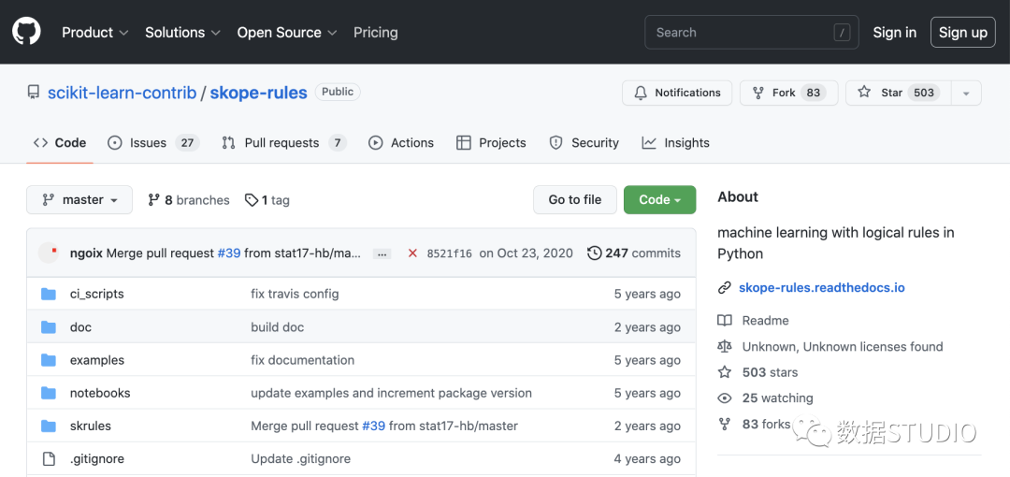Click the .gitignore file icon
Image resolution: width=1010 pixels, height=477 pixels.
49,458
